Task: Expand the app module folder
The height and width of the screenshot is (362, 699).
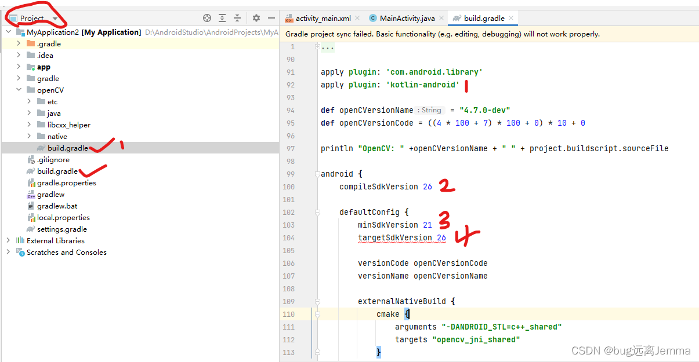Action: (x=19, y=67)
